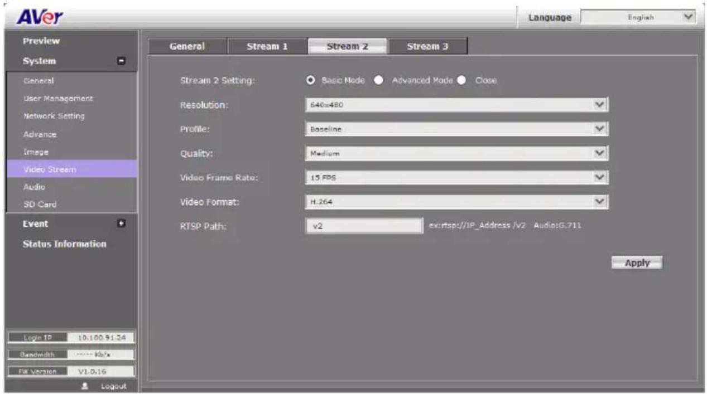Image resolution: width=707 pixels, height=394 pixels.
Task: Open SD Card settings page
Action: pos(40,205)
